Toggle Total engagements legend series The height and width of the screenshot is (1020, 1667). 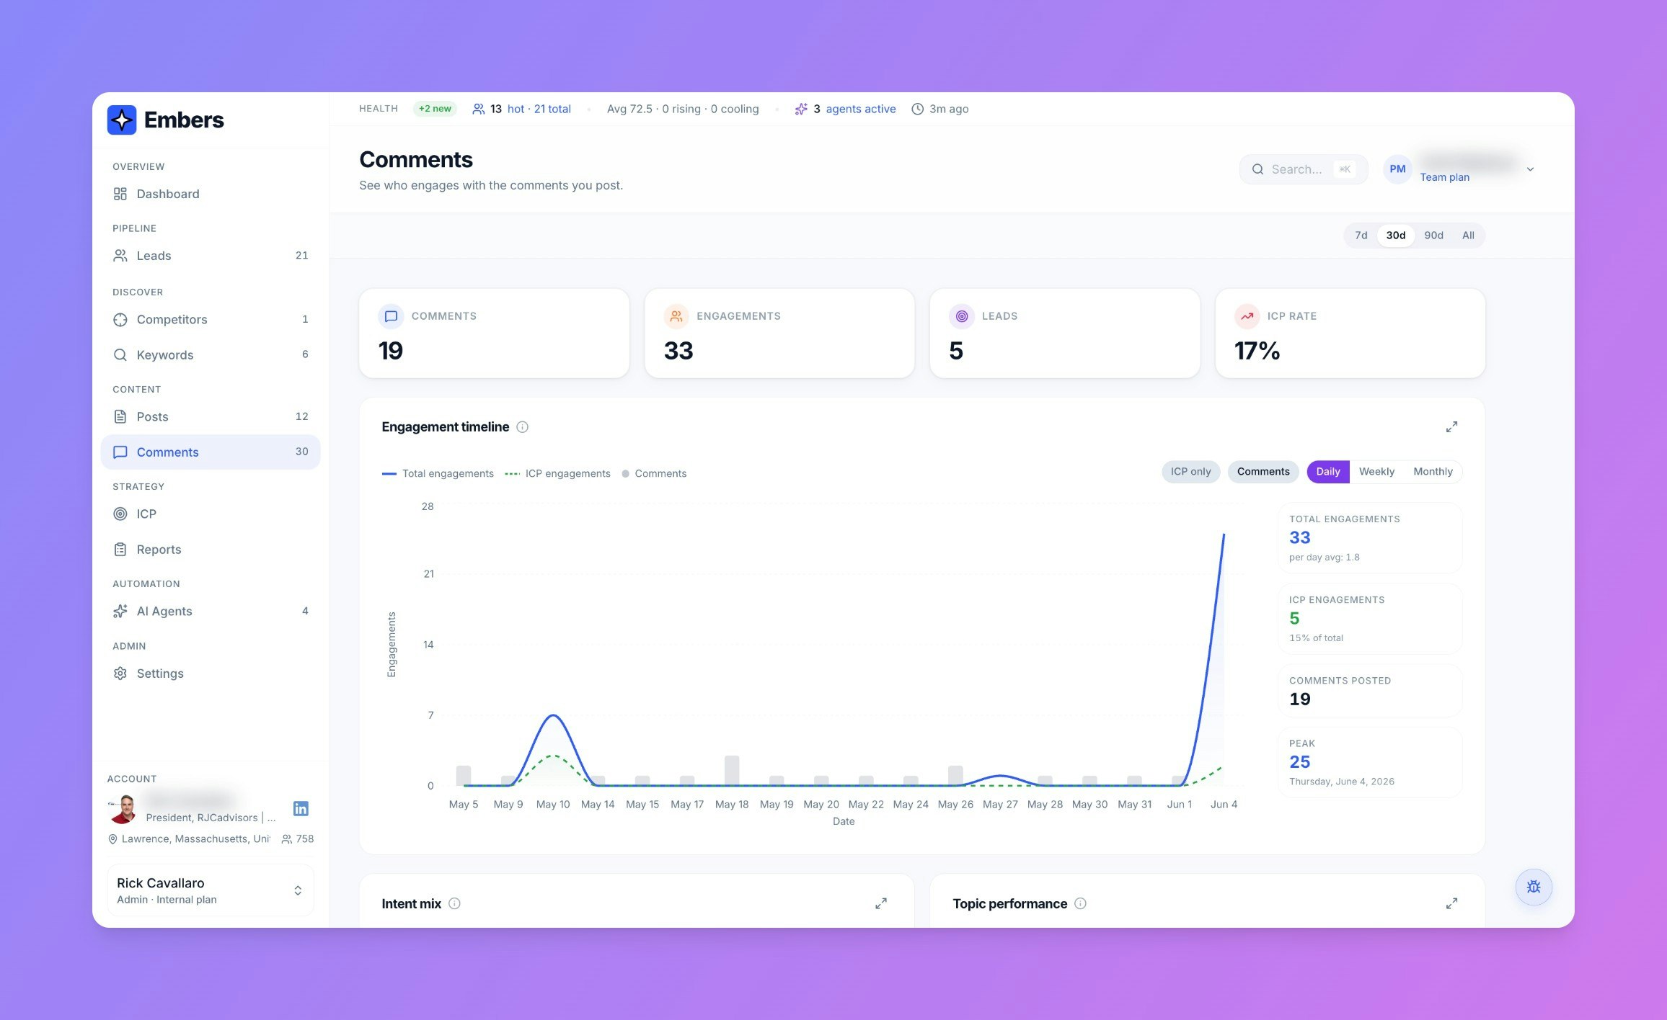[x=438, y=473]
